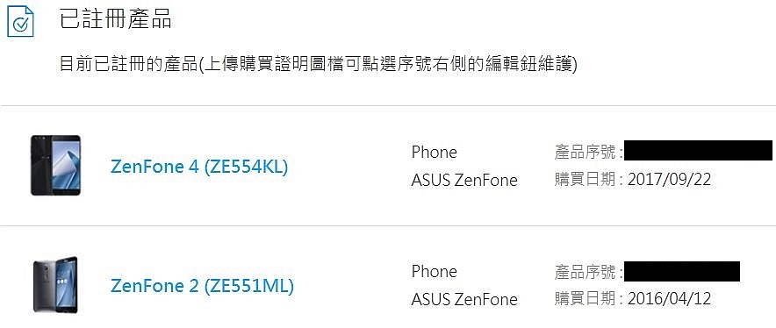Screen dimensions: 776x328
Task: Click the purchase date 2017/09/22
Action: click(x=669, y=180)
